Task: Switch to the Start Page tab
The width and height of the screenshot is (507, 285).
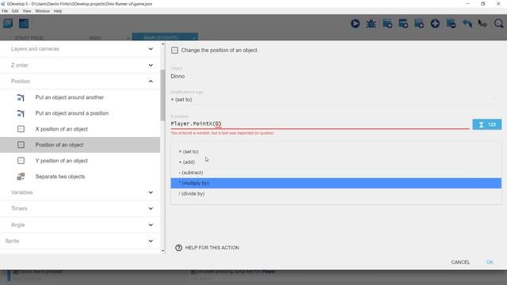Action: [29, 38]
